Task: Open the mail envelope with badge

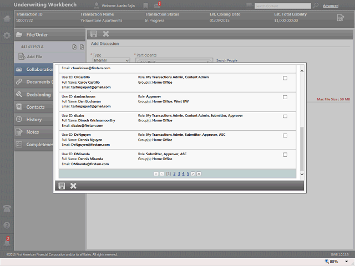Action: (x=157, y=5)
